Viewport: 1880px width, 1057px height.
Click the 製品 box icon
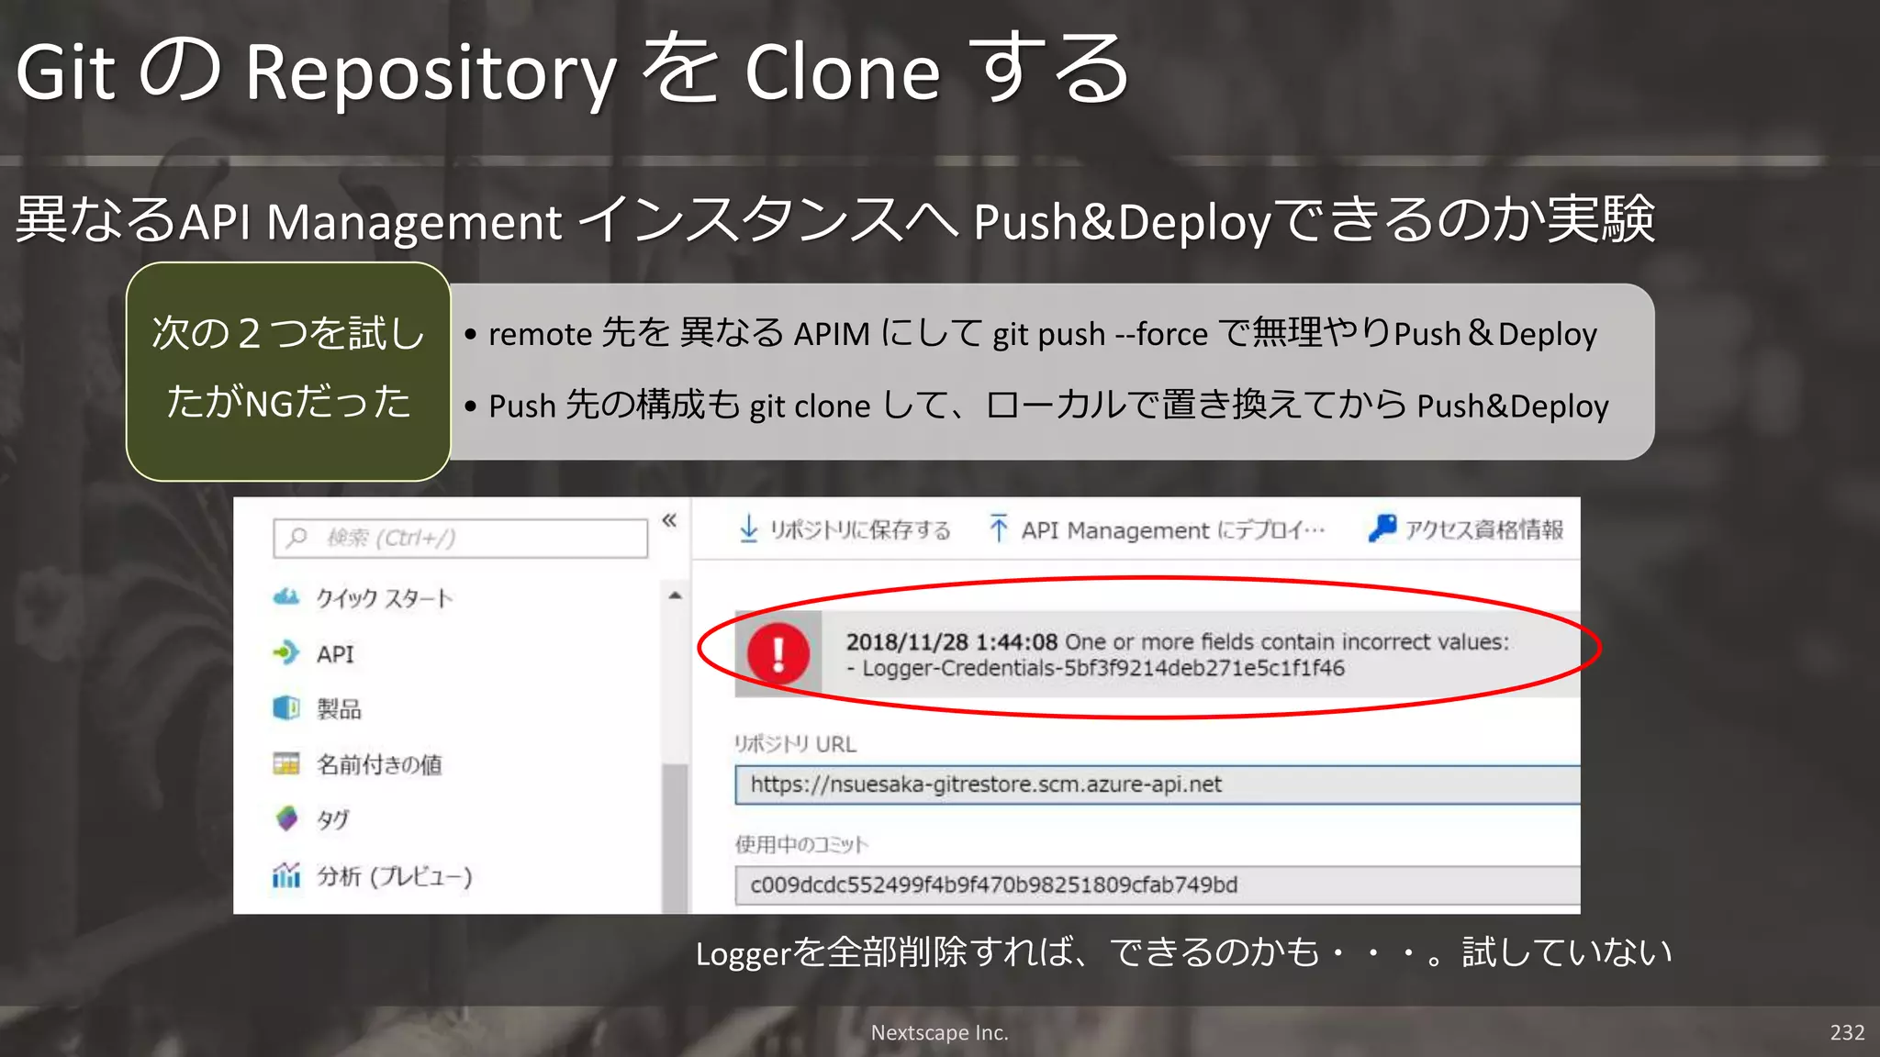(286, 708)
